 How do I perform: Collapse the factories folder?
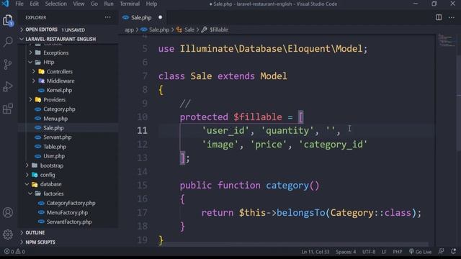click(x=53, y=194)
